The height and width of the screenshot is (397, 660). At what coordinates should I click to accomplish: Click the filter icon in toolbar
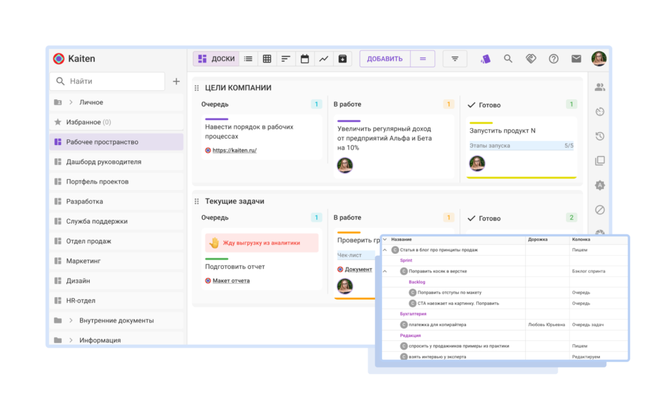[455, 59]
